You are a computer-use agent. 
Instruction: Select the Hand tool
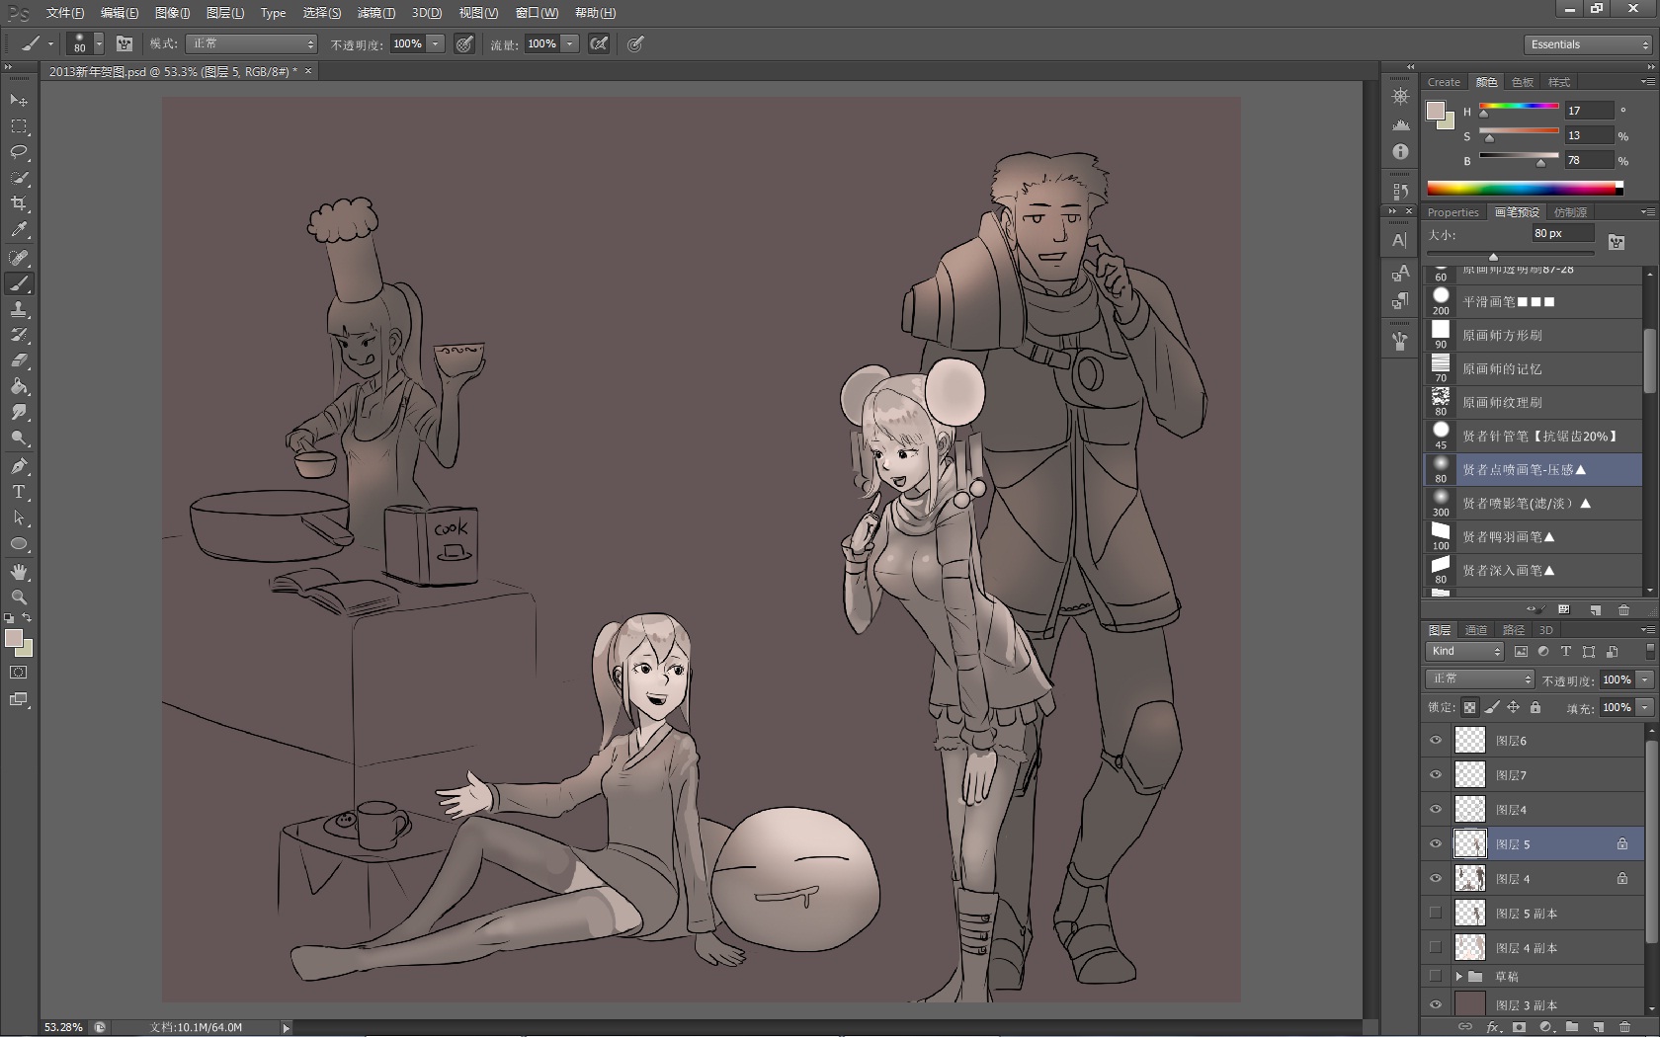click(x=19, y=572)
